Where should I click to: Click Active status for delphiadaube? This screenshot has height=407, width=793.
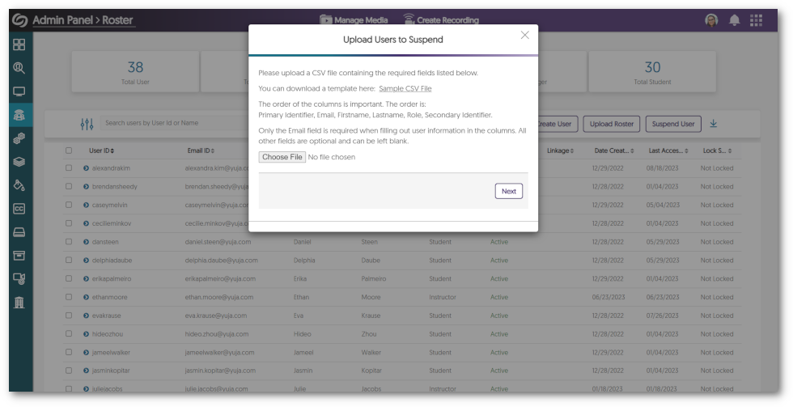pyautogui.click(x=498, y=261)
